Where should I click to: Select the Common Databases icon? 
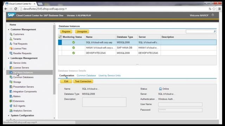tap(11, 77)
